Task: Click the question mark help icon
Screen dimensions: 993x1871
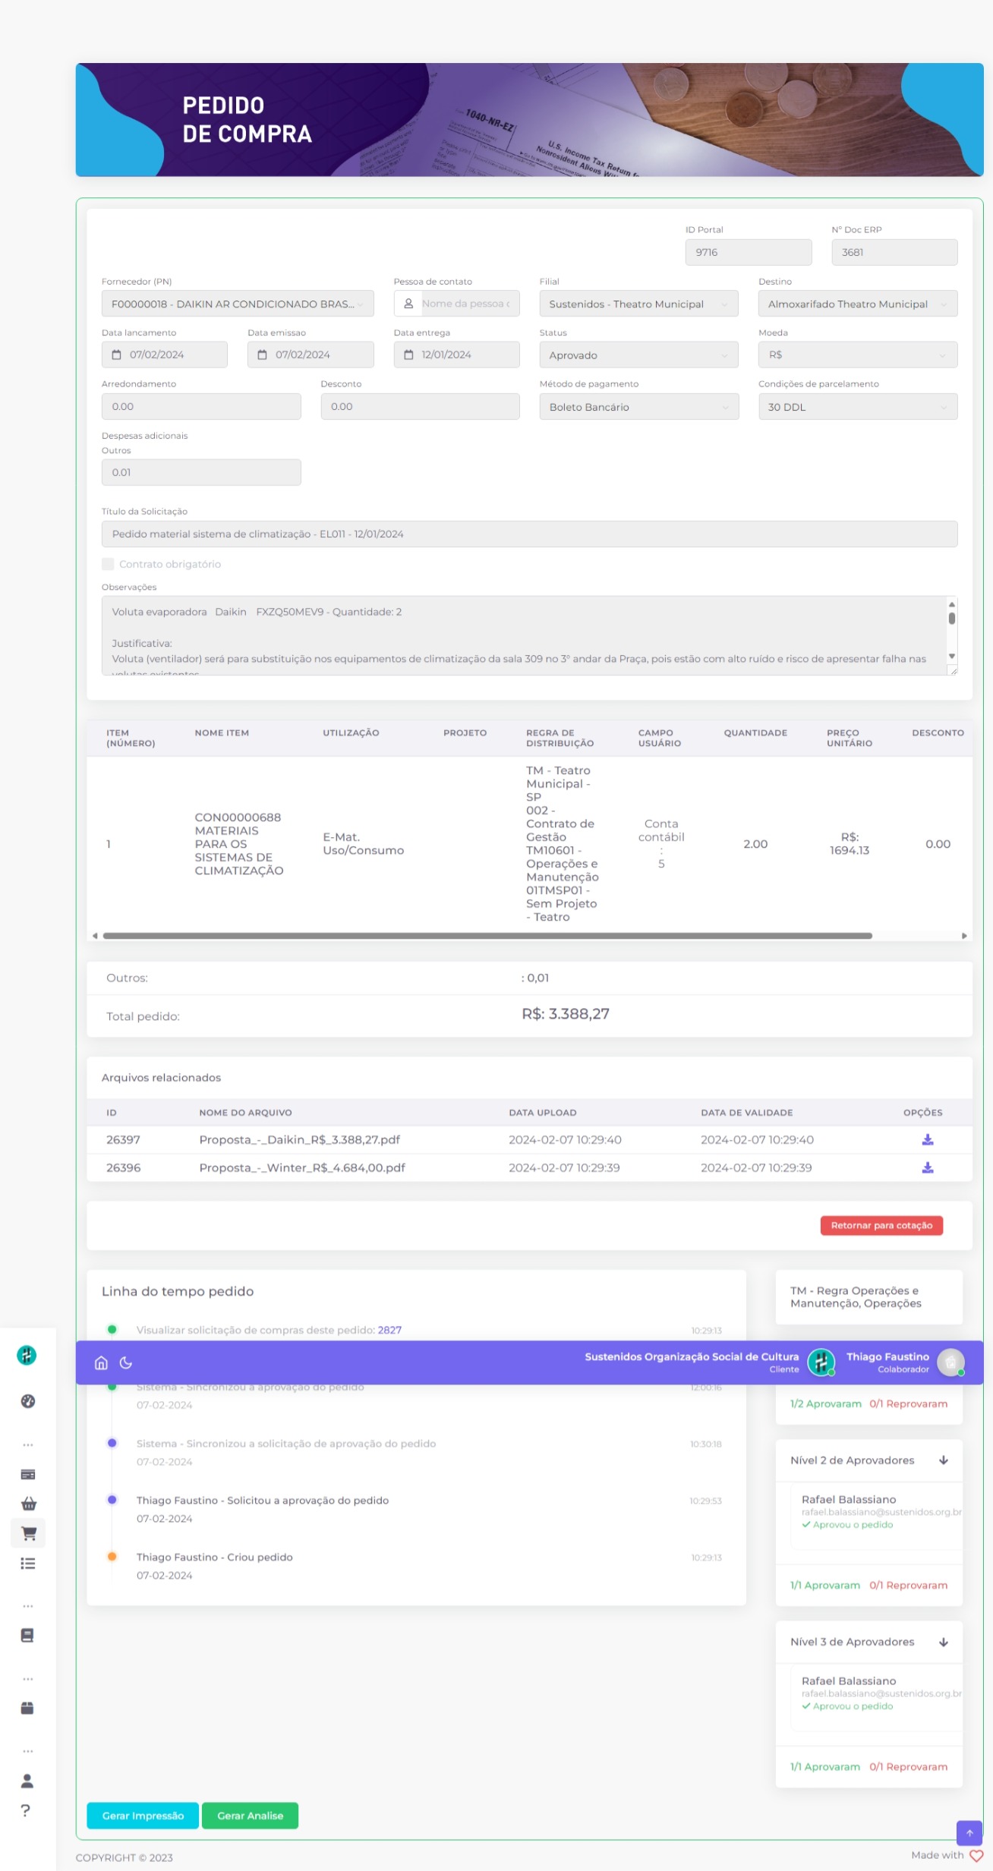Action: 26,1810
